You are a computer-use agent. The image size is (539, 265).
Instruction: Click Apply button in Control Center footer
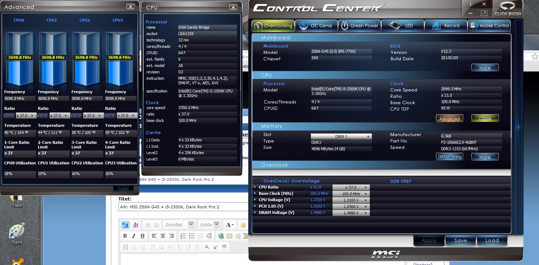click(x=429, y=240)
